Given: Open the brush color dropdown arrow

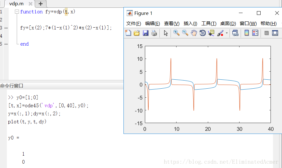Looking at the screenshot, I should click(x=226, y=33).
